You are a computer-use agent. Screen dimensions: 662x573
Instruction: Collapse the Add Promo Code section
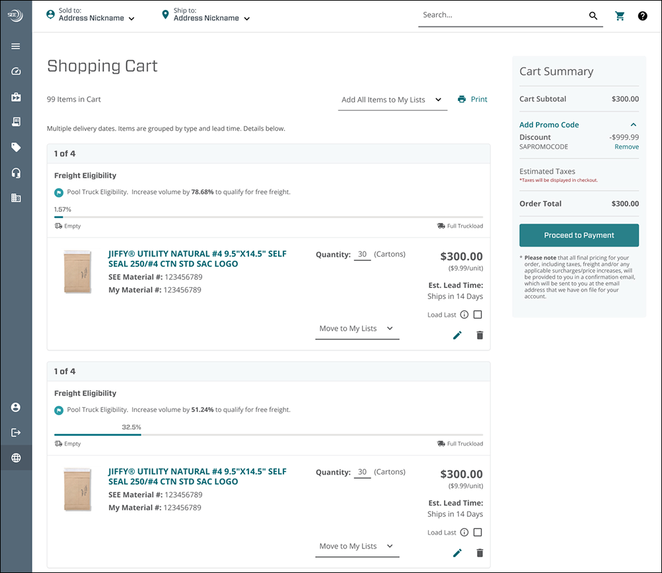633,125
